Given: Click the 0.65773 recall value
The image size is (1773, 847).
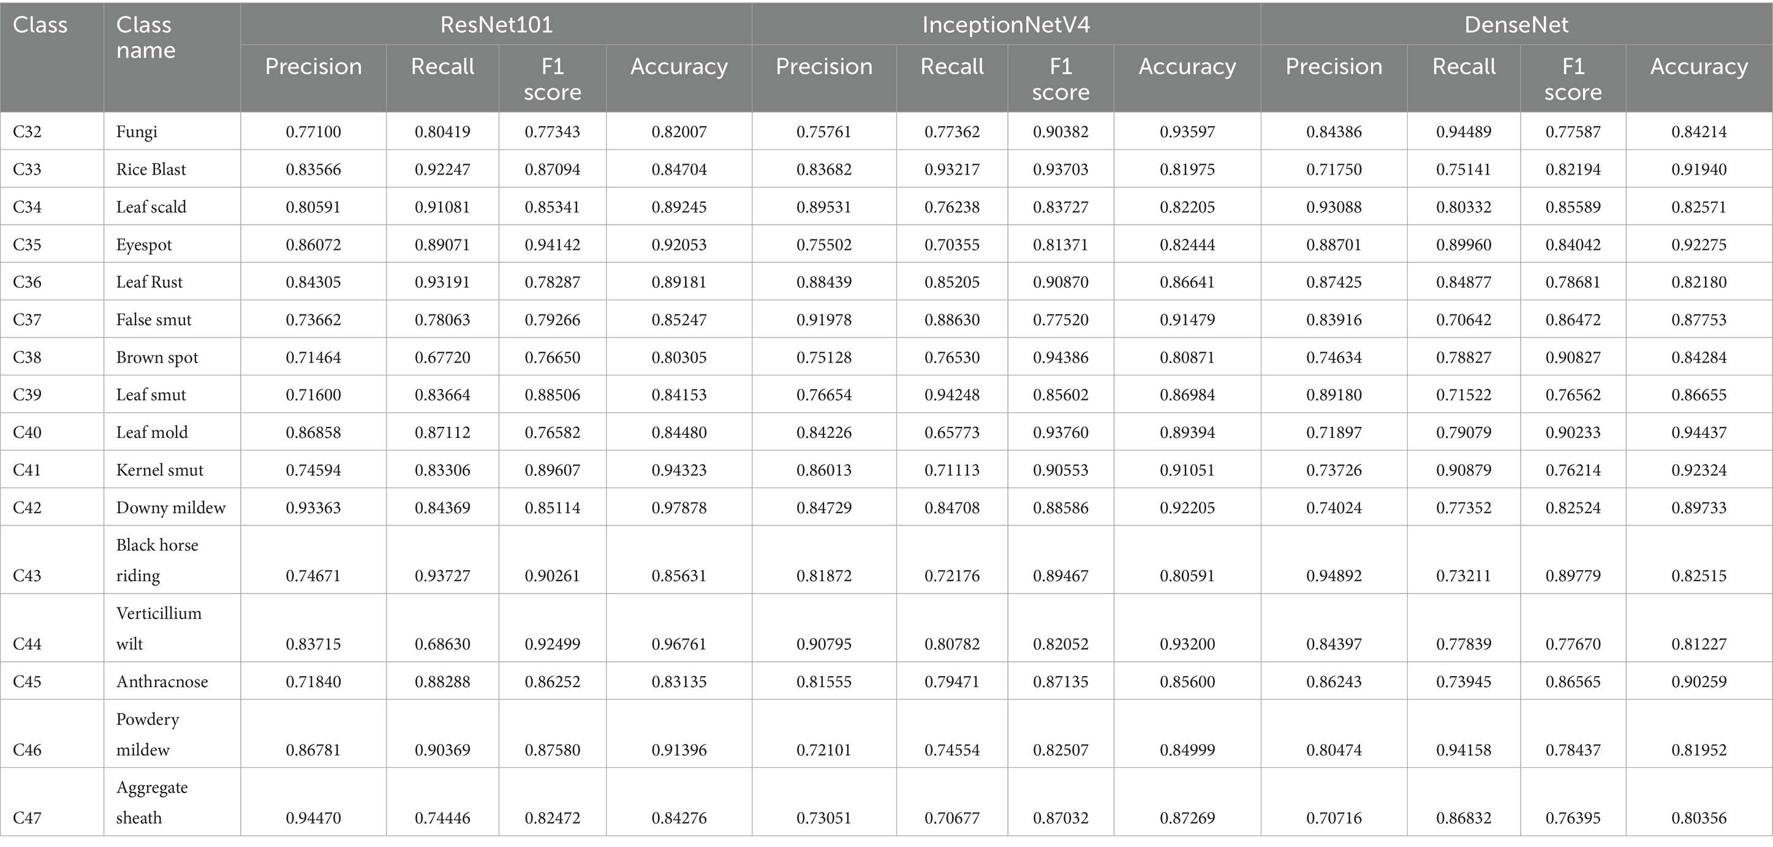Looking at the screenshot, I should click(x=952, y=433).
